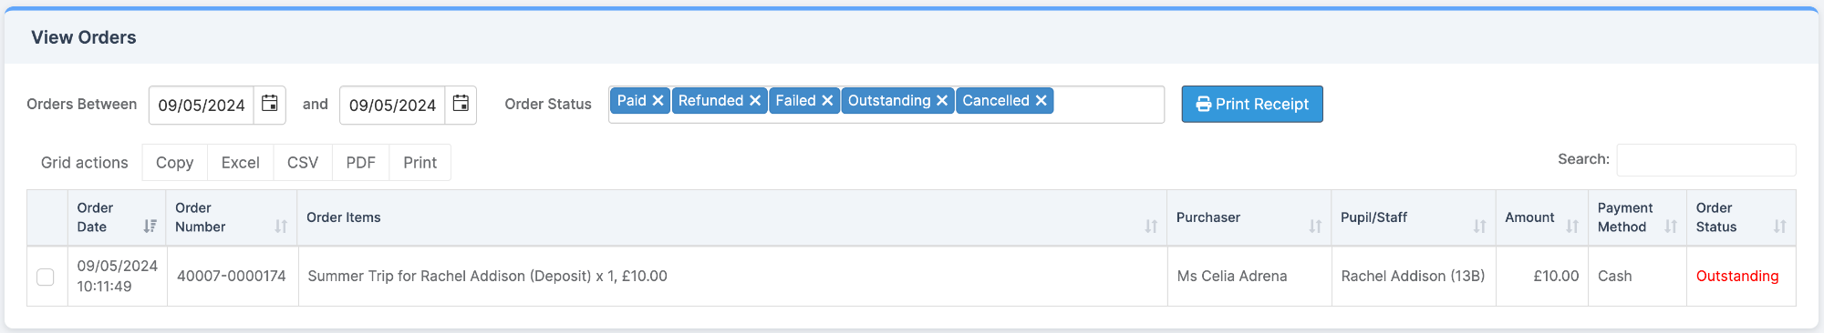This screenshot has height=333, width=1824.
Task: Click the Print Receipt button
Action: tap(1252, 104)
